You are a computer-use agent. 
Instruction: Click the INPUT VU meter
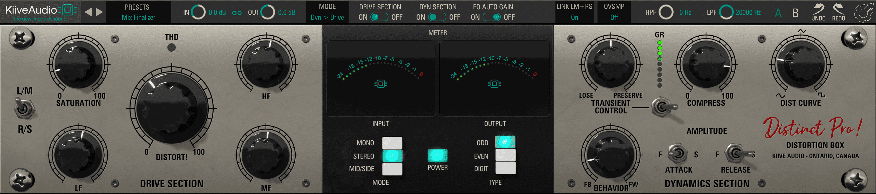(x=381, y=79)
